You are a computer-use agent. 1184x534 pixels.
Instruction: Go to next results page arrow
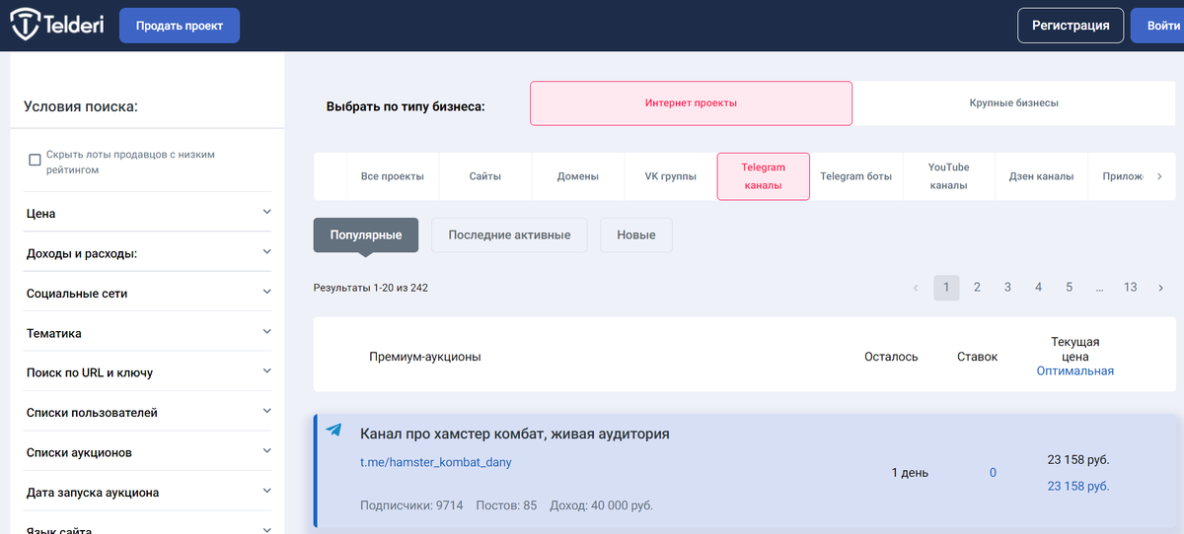[1160, 288]
